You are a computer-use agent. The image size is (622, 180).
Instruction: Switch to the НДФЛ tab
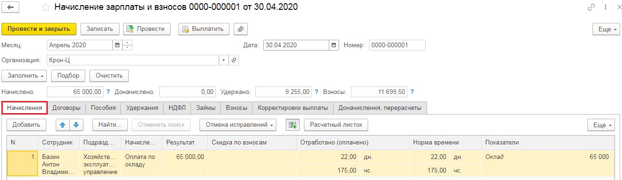pos(178,108)
